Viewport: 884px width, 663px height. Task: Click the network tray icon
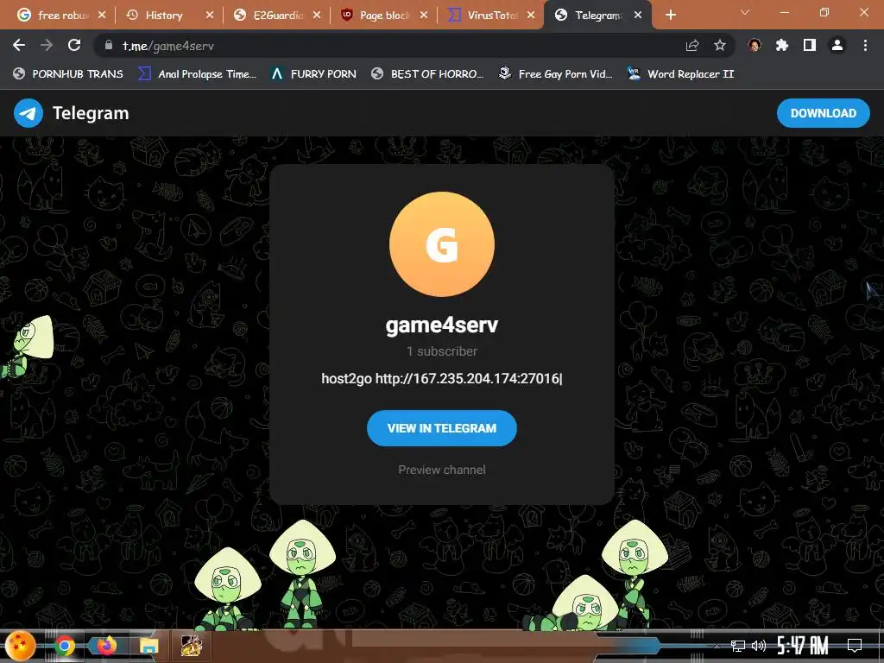click(x=737, y=646)
